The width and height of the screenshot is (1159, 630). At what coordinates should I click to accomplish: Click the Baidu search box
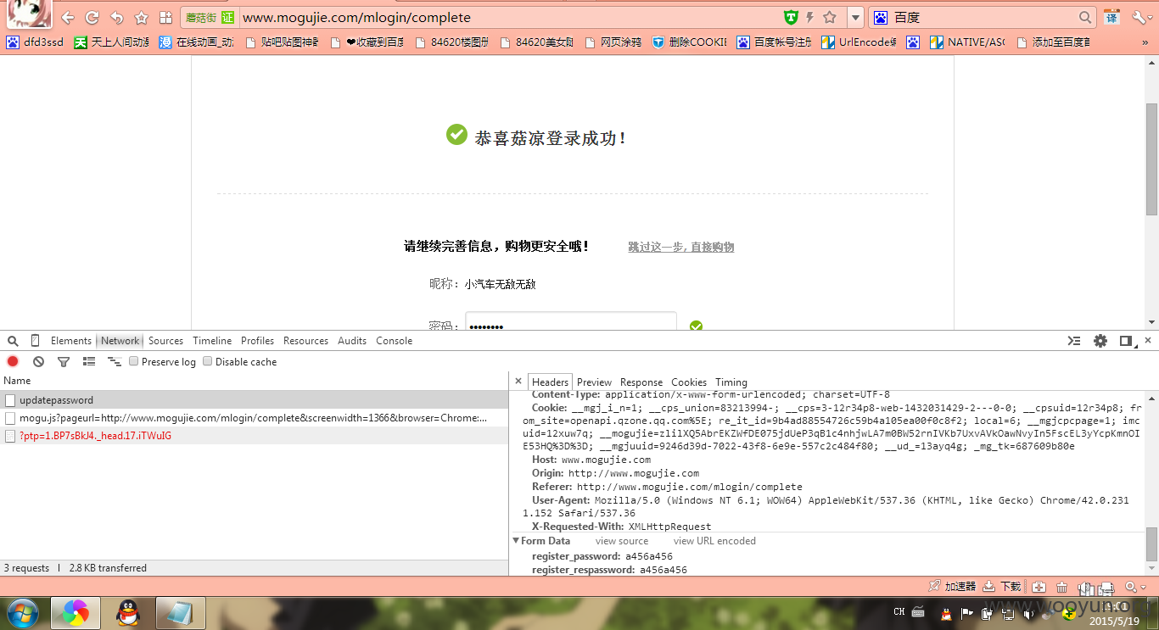tap(984, 17)
